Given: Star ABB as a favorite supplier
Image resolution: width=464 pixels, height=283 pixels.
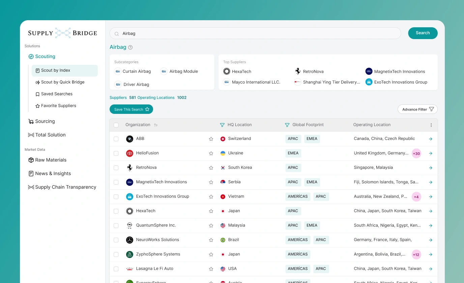Looking at the screenshot, I should [211, 139].
